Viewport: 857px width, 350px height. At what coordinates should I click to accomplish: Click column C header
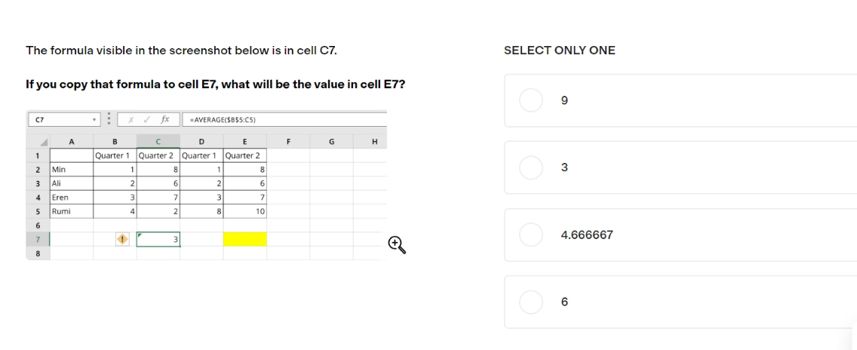coord(158,142)
